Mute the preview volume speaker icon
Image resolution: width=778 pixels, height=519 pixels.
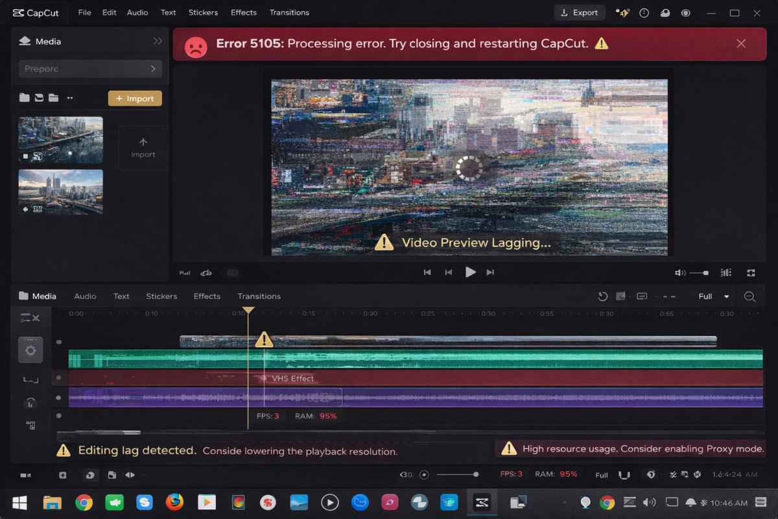[x=679, y=273]
